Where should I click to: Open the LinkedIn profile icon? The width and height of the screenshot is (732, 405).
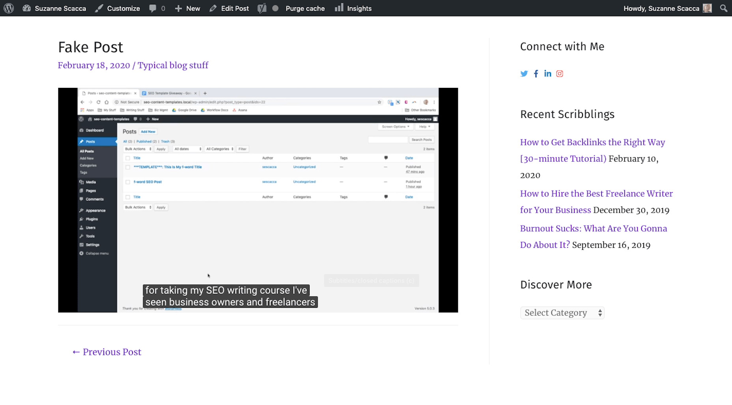(548, 74)
